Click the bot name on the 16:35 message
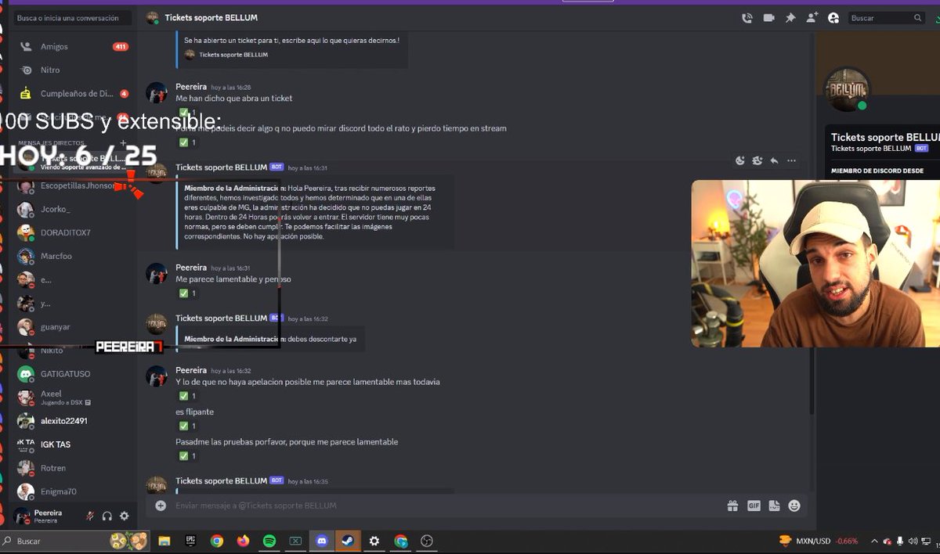This screenshot has height=554, width=940. point(222,480)
